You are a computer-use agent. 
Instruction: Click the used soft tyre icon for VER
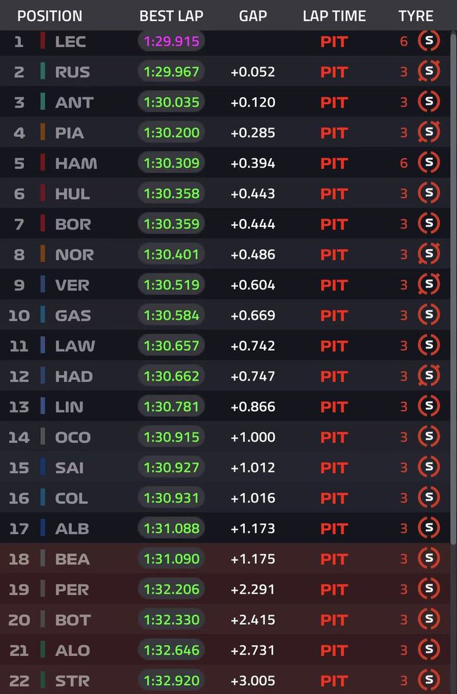click(428, 285)
